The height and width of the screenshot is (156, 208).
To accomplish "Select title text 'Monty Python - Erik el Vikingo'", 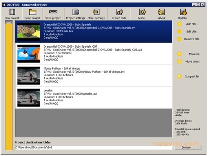I will click(62, 68).
